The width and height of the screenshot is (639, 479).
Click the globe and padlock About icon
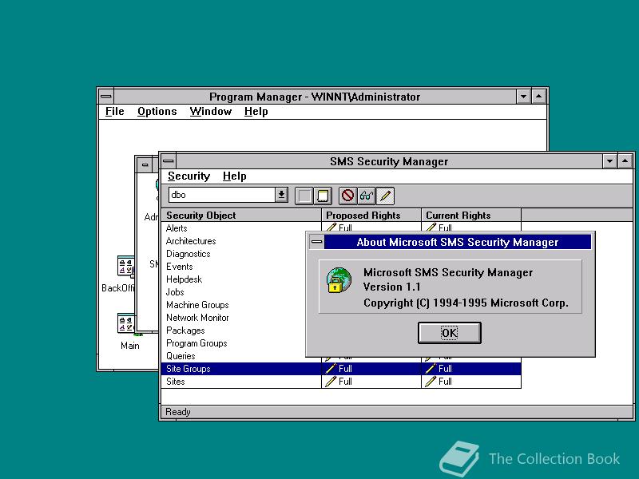coord(339,280)
